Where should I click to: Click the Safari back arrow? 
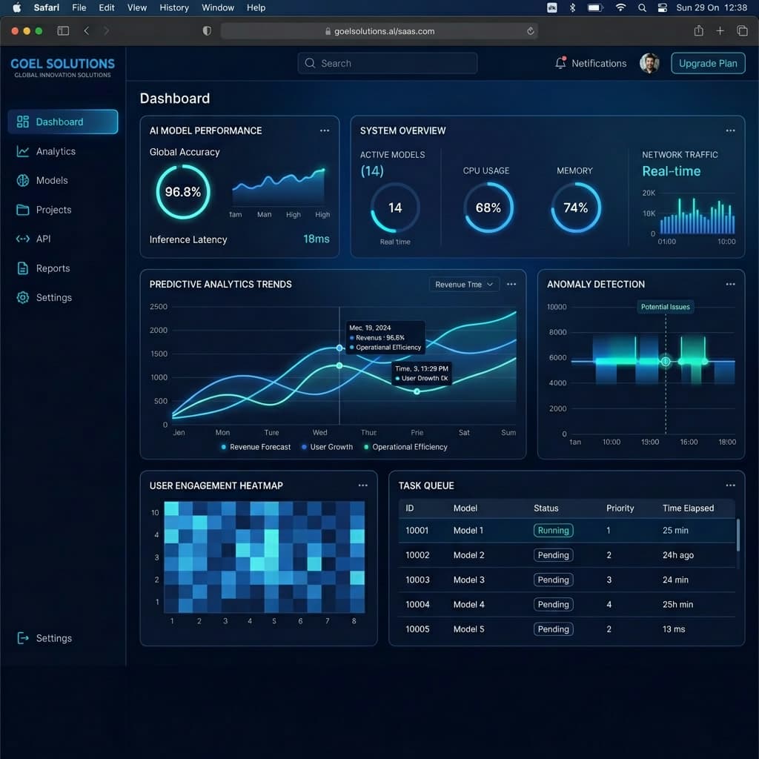(x=87, y=31)
